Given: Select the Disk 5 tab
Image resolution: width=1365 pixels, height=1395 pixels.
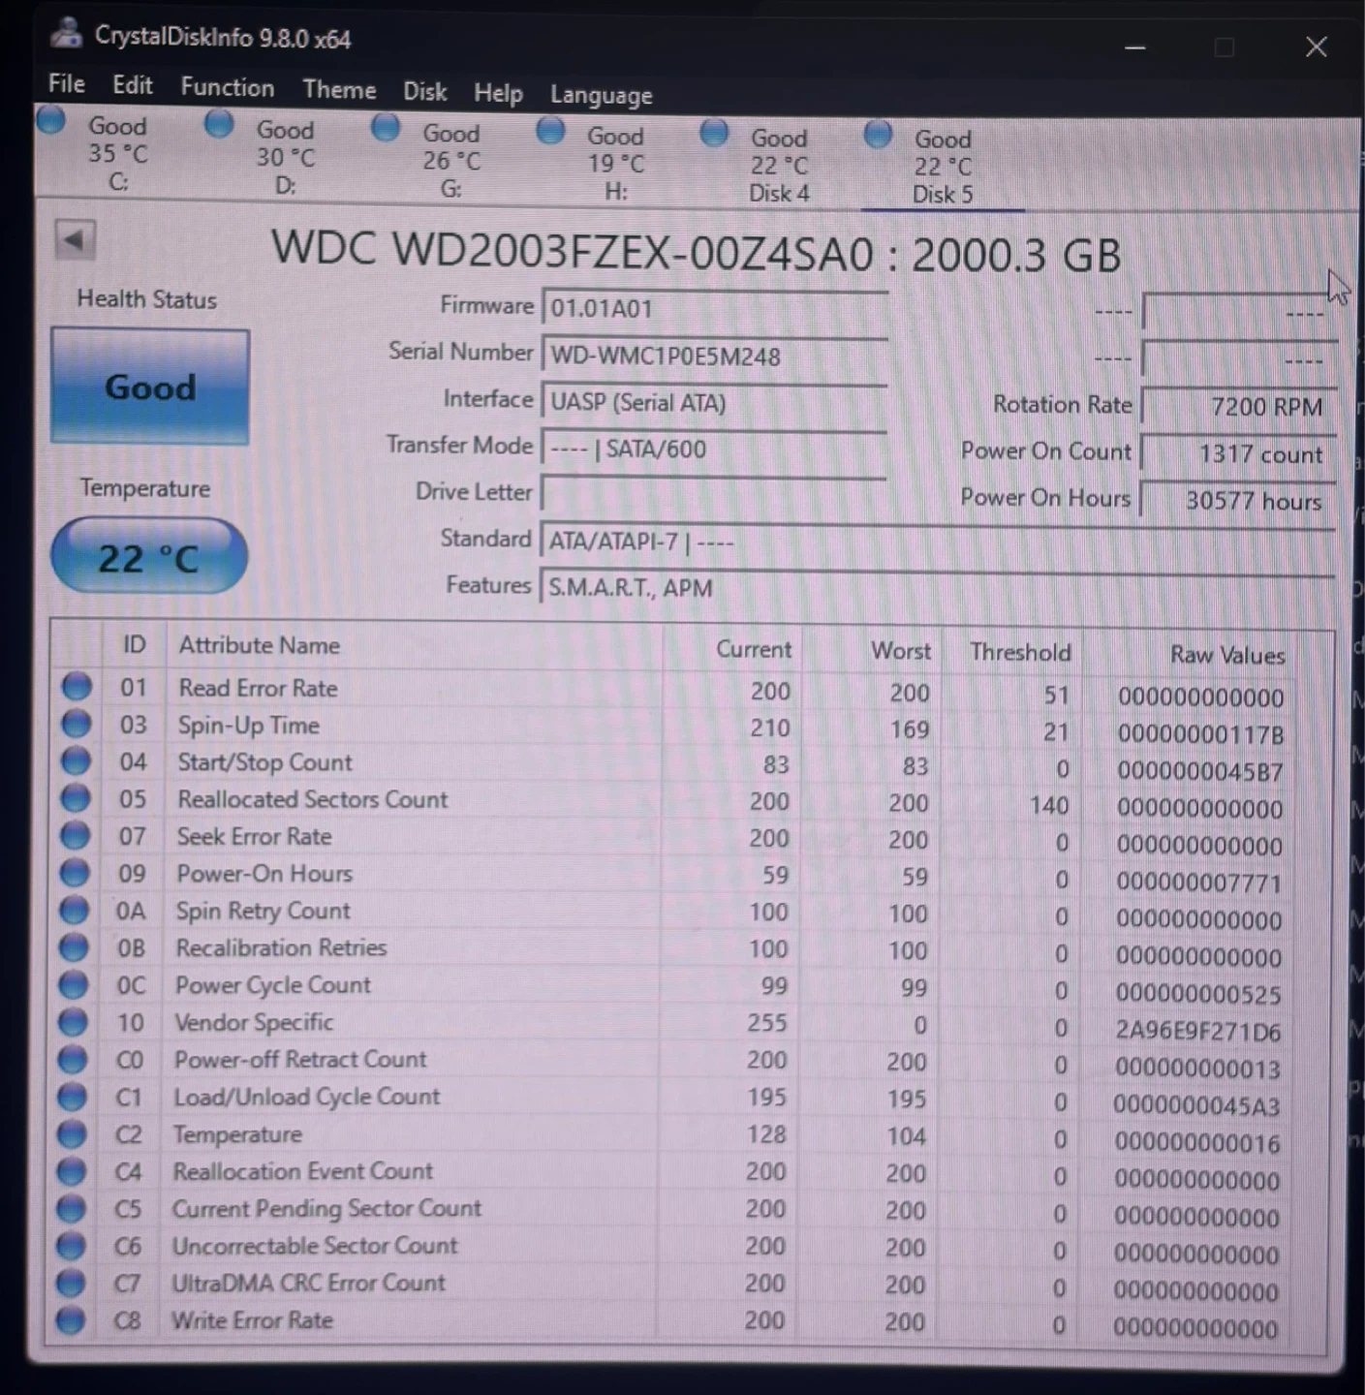Looking at the screenshot, I should tap(943, 167).
